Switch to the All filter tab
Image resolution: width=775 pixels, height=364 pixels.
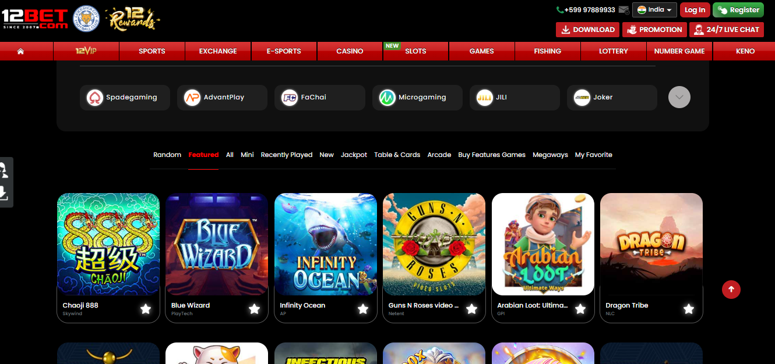230,155
